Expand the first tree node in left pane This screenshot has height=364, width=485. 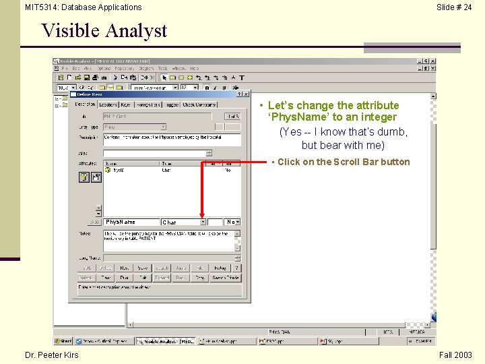click(x=57, y=98)
